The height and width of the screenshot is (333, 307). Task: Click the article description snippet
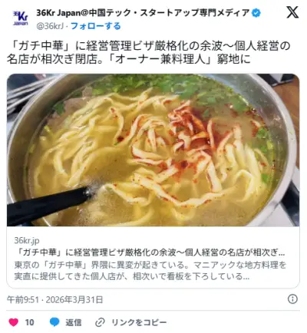point(150,271)
